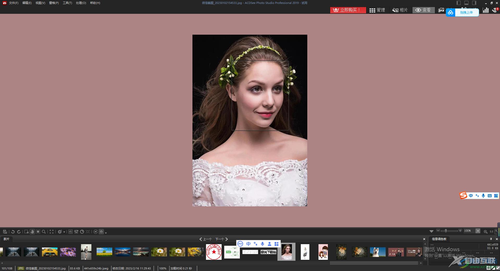
Task: Toggle the right pane layout icon
Action: coord(474,3)
